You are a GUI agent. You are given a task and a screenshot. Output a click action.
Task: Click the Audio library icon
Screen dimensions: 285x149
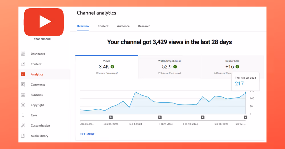coord(23,136)
